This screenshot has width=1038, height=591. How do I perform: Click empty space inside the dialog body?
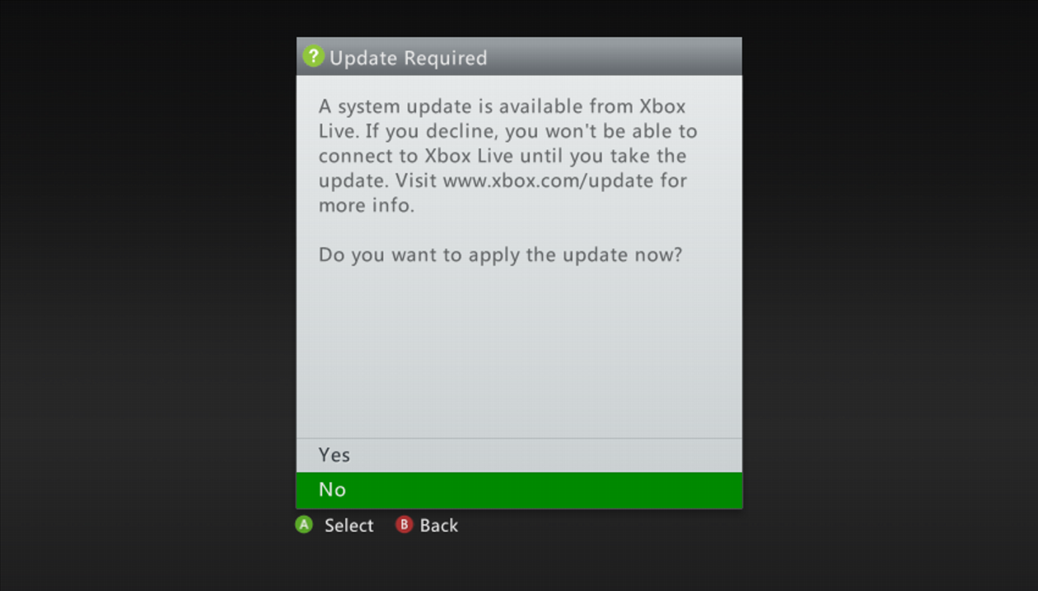pos(519,354)
